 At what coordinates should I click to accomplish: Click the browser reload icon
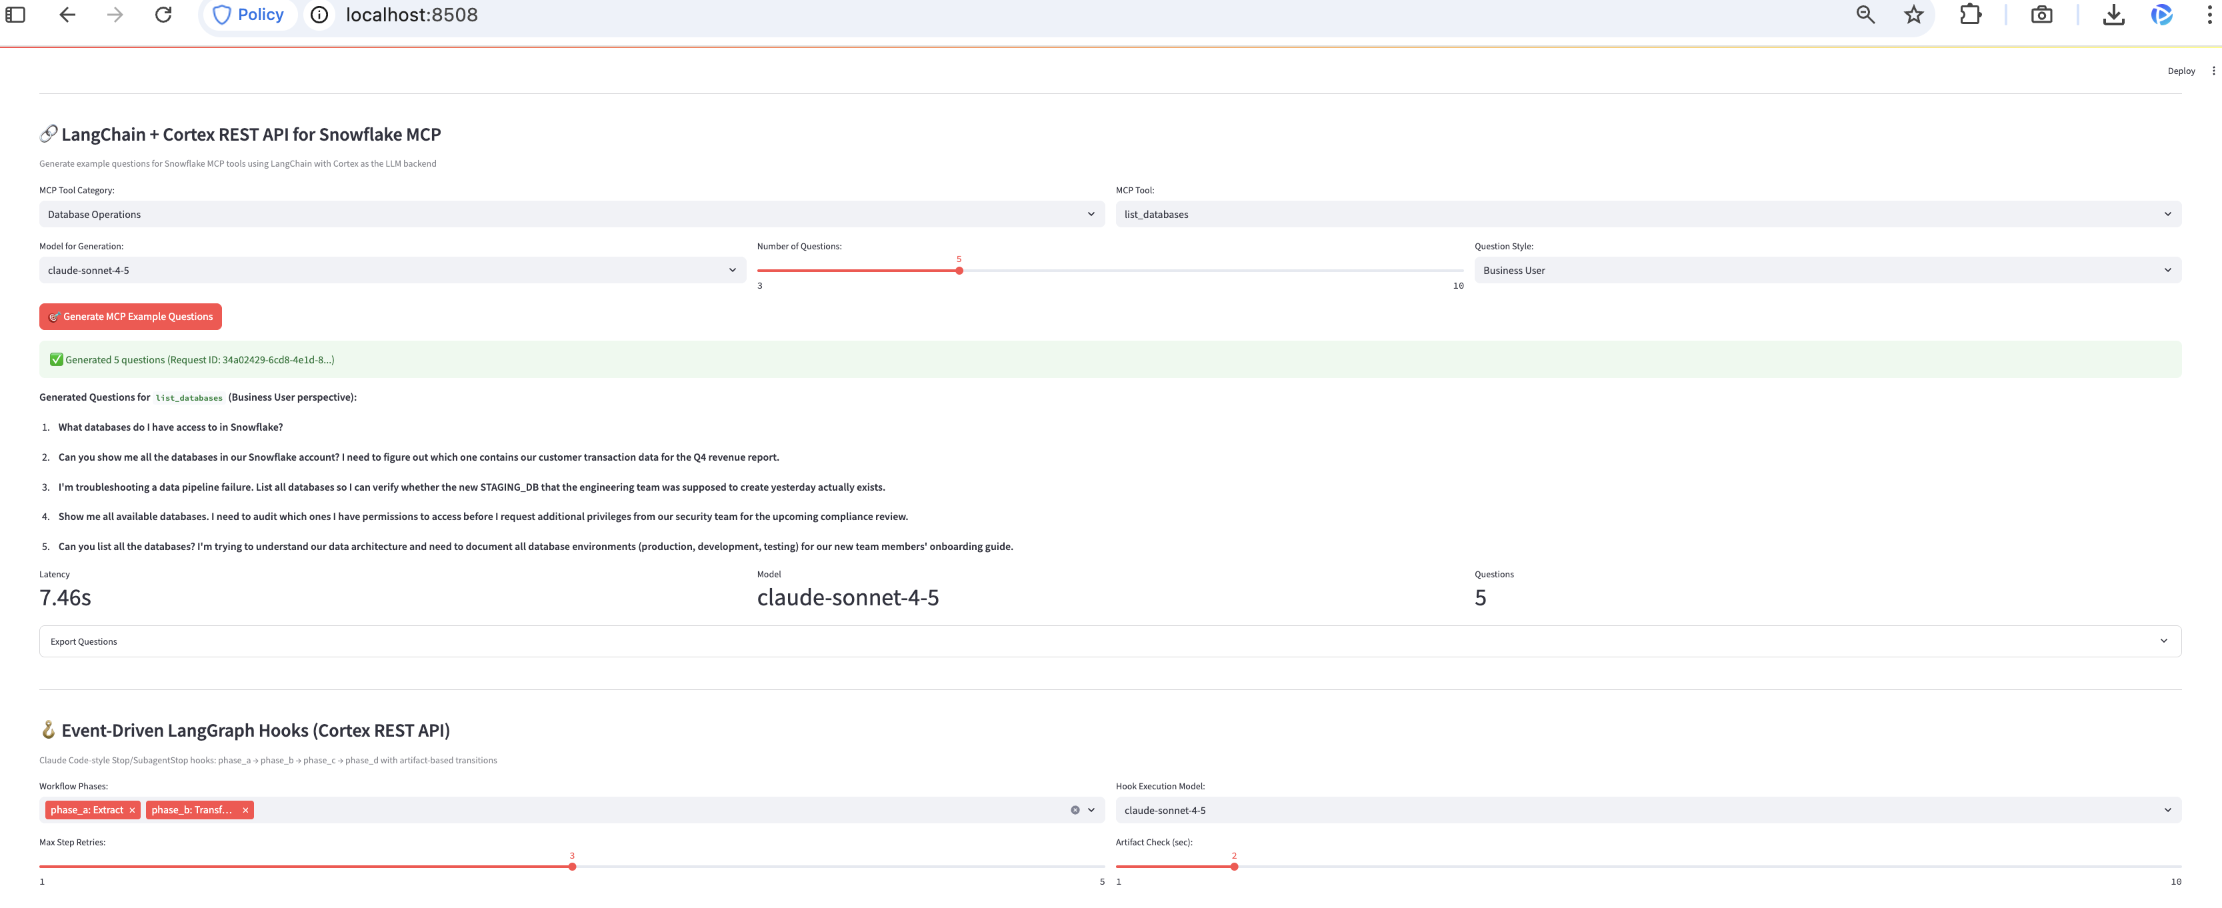163,15
